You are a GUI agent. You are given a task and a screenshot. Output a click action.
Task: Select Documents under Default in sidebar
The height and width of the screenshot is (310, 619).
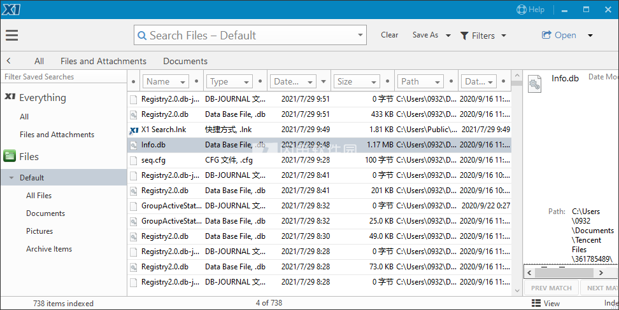coord(45,213)
